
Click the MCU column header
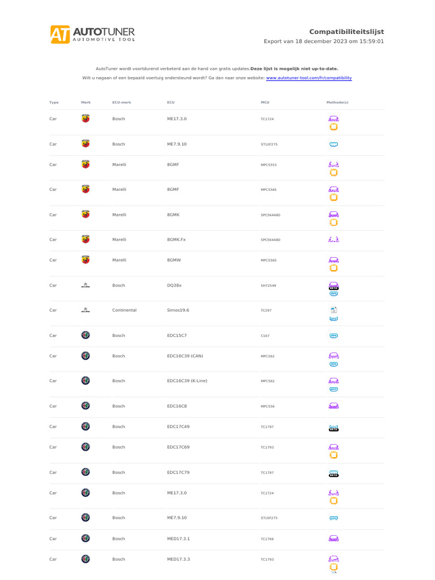pos(265,103)
